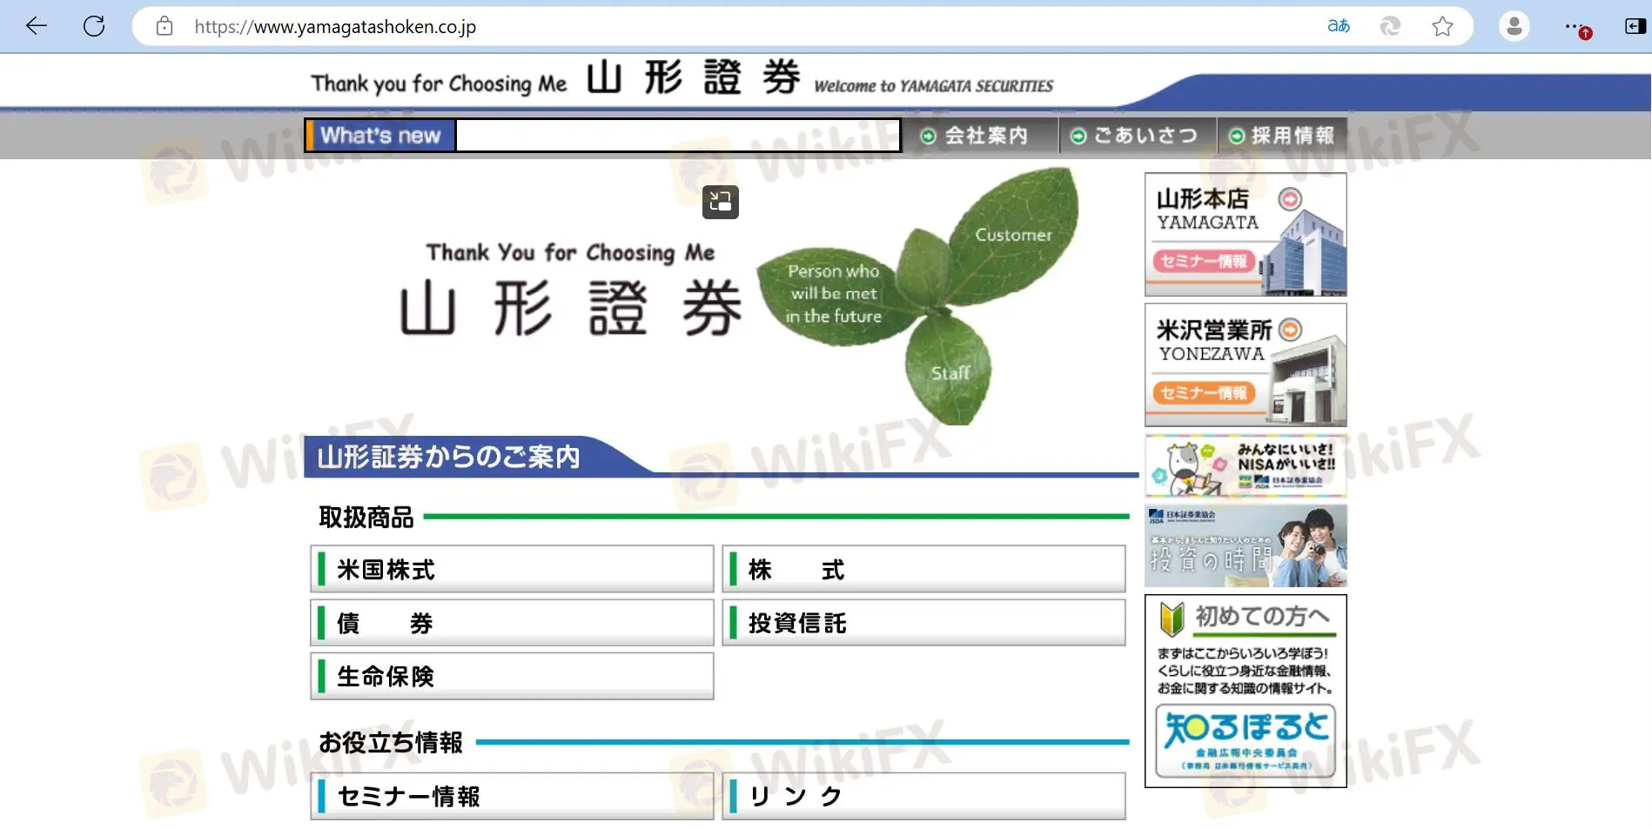
Task: Open the 米沢営業所 YONEZAWA banner
Action: coord(1246,365)
